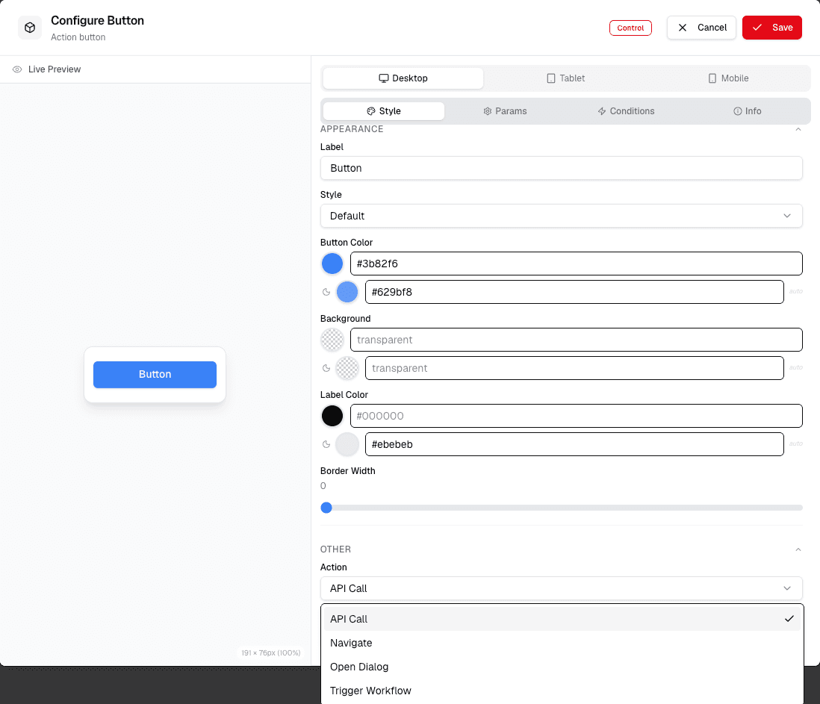Open the light blue #629bf8 dark-mode swatch
The image size is (820, 704).
(347, 292)
